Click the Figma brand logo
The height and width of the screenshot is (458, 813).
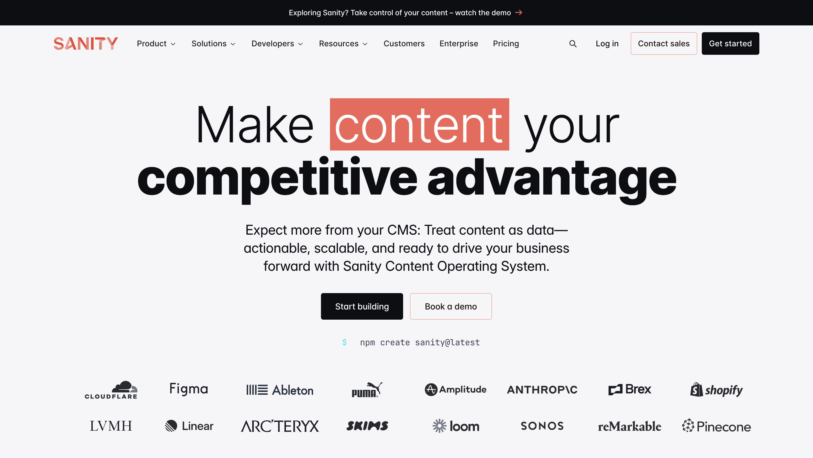pos(189,389)
